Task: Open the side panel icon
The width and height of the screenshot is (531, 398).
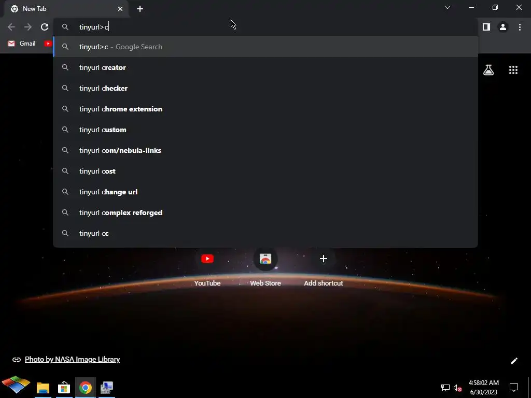Action: tap(486, 27)
